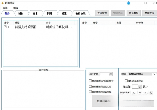The width and height of the screenshot is (157, 110).
Task: Click the blue shirt skin icon in title bar
Action: [128, 3]
